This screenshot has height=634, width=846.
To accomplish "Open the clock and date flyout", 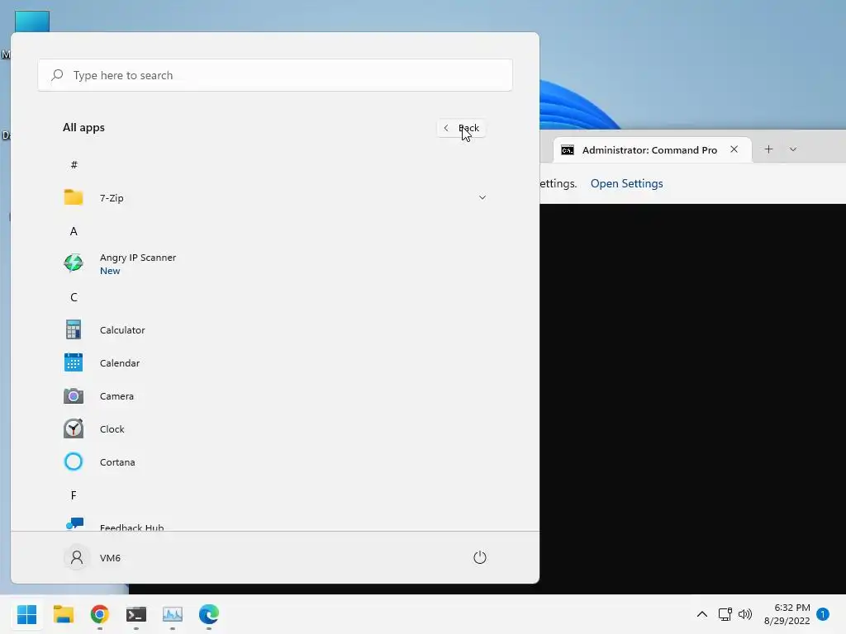I will click(787, 614).
